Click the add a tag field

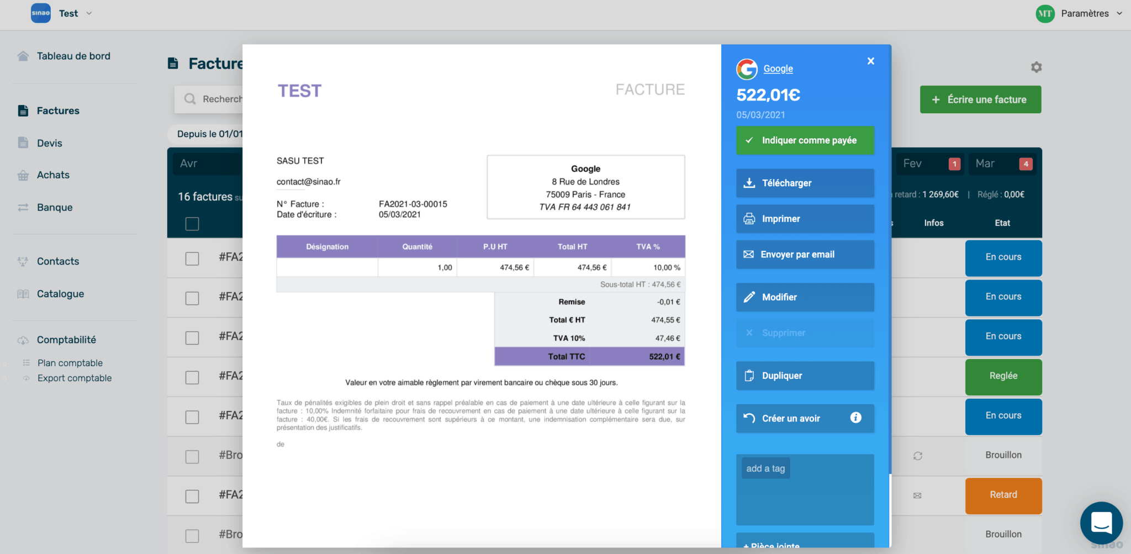pyautogui.click(x=765, y=468)
